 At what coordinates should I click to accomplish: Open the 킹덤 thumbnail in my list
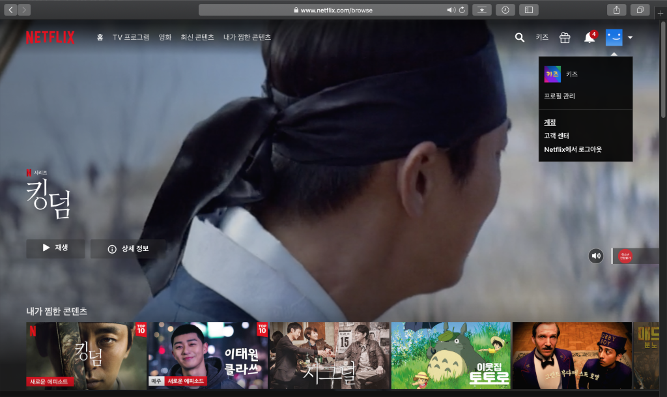pos(87,355)
